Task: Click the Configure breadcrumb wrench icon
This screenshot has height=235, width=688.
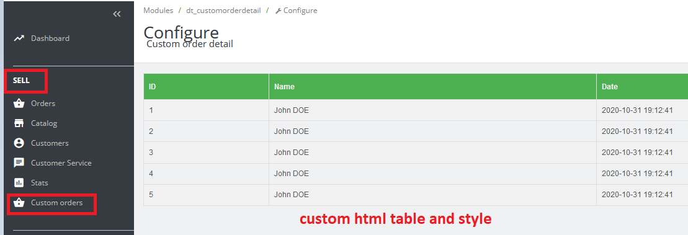Action: click(278, 11)
